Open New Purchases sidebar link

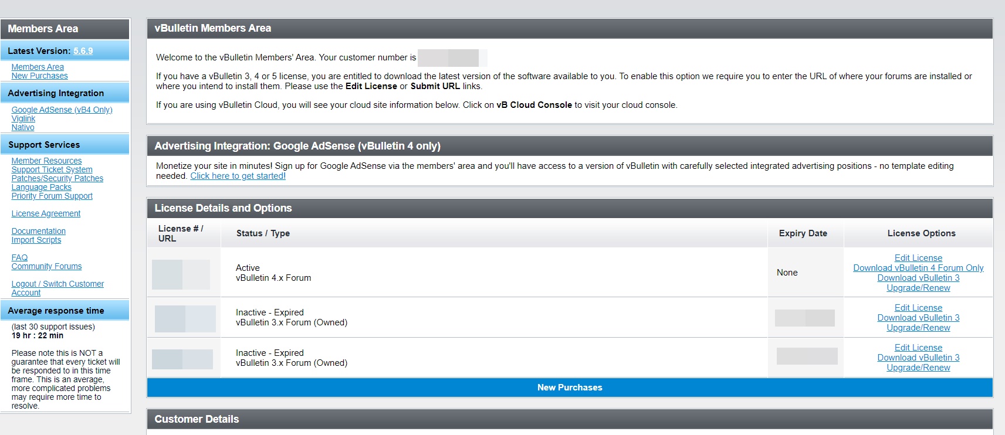[39, 76]
